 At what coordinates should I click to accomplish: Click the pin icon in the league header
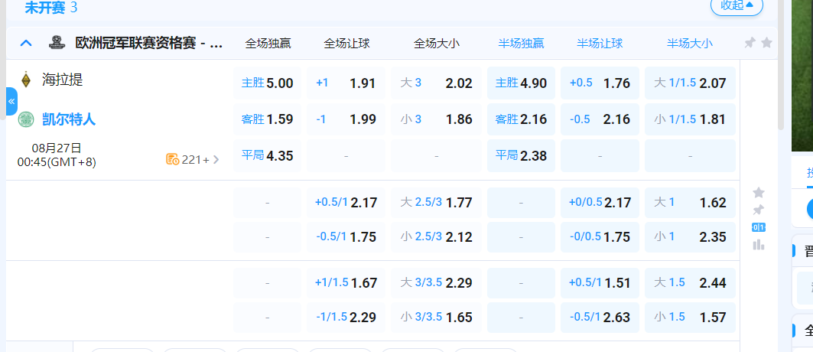click(750, 44)
